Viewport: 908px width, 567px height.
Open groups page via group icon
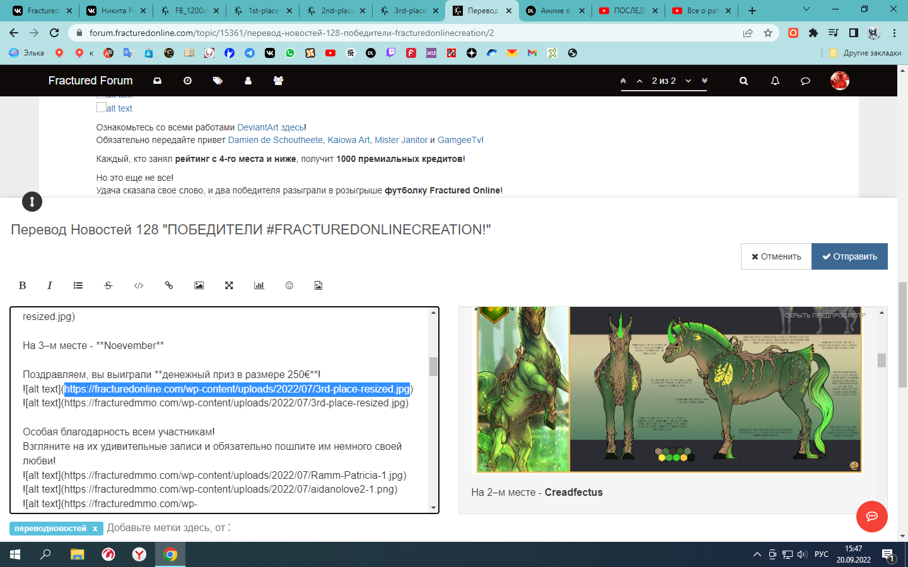278,81
